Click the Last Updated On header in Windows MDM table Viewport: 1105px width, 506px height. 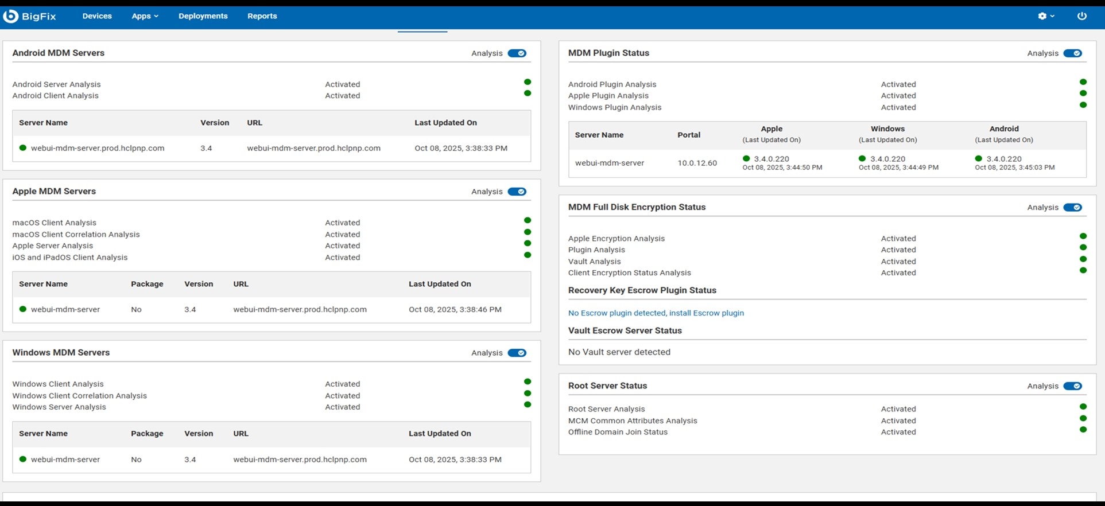440,434
